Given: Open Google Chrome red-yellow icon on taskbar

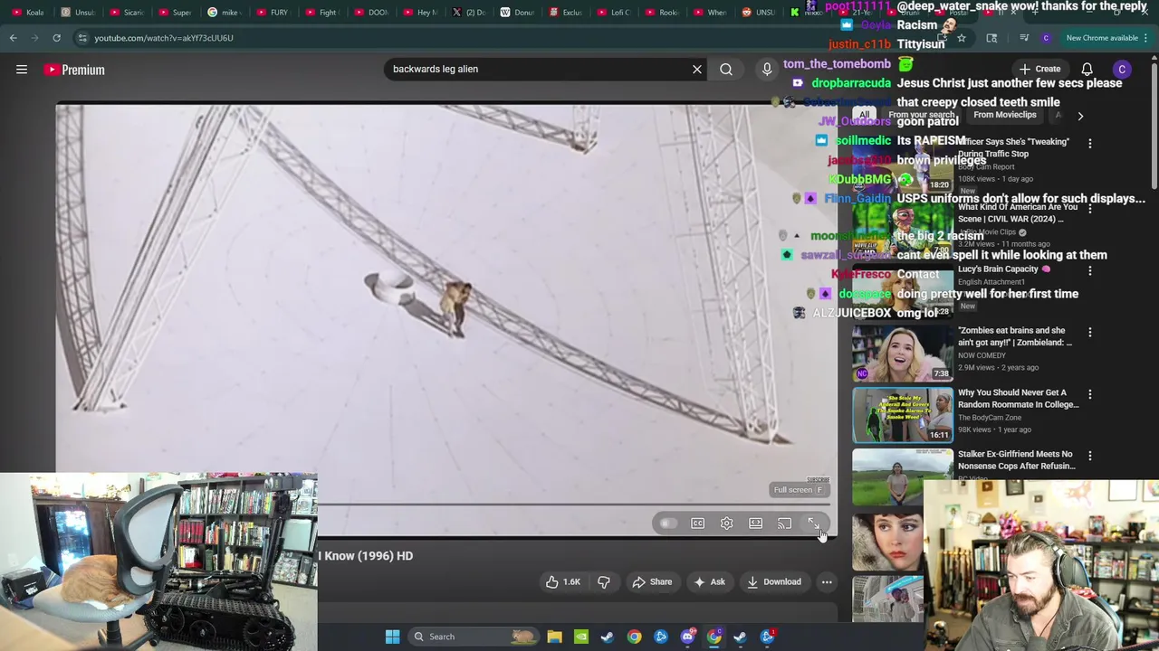Looking at the screenshot, I should click(634, 637).
